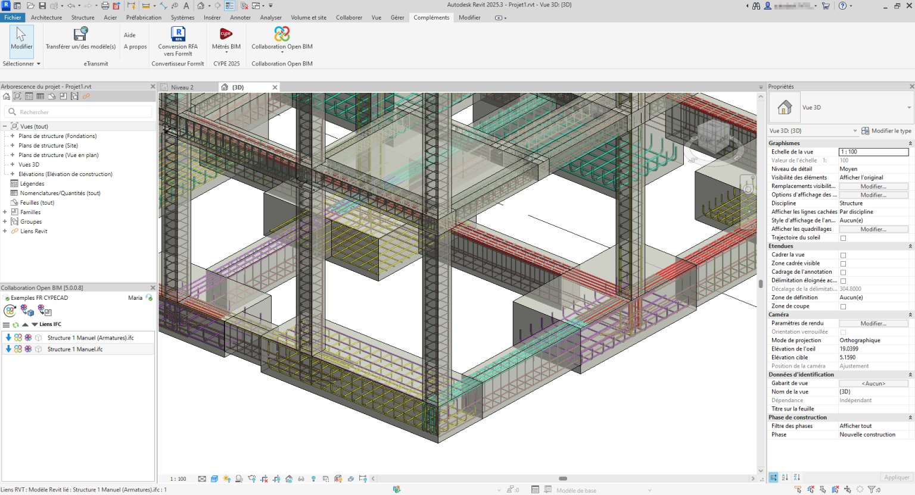Click the Modifier button for Afficher les quadrillages
Image resolution: width=915 pixels, height=495 pixels.
pyautogui.click(x=873, y=228)
